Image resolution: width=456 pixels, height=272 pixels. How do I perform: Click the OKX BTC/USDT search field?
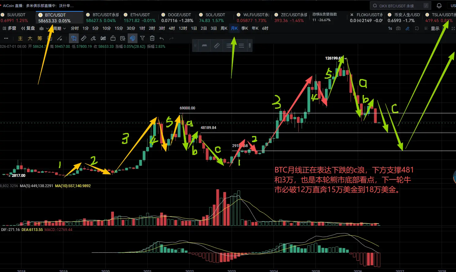[401, 6]
